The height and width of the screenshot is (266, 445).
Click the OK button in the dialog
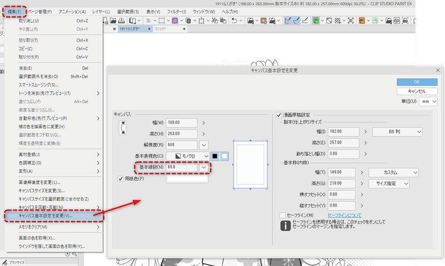(x=417, y=82)
